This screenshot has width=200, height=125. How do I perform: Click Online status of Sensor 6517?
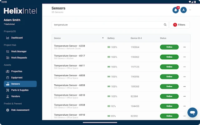[x=169, y=57]
